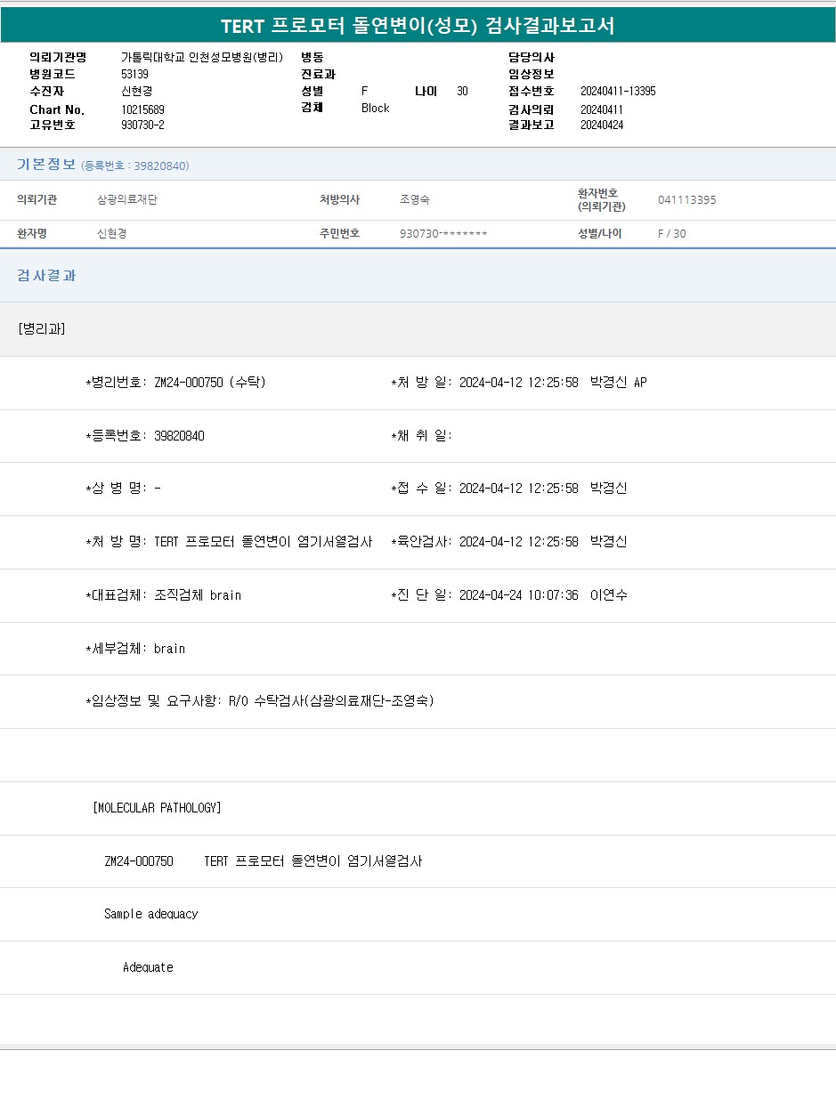Viewport: 836px width, 1107px height.
Task: Select the 병리번호 ZM24-000750 (수탁) line
Action: click(x=175, y=383)
